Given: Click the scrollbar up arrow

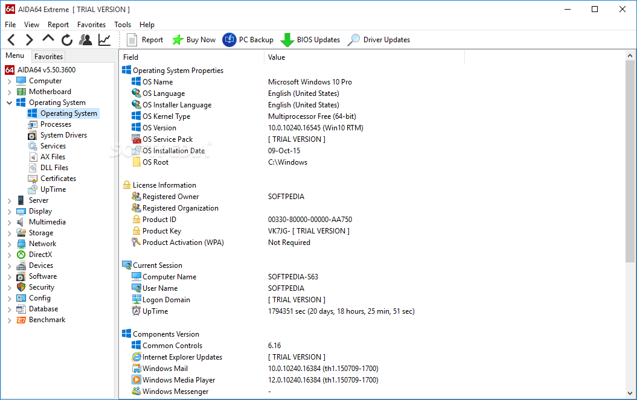Looking at the screenshot, I should (630, 56).
